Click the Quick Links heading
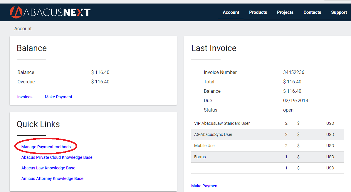The height and width of the screenshot is (192, 351). click(38, 124)
